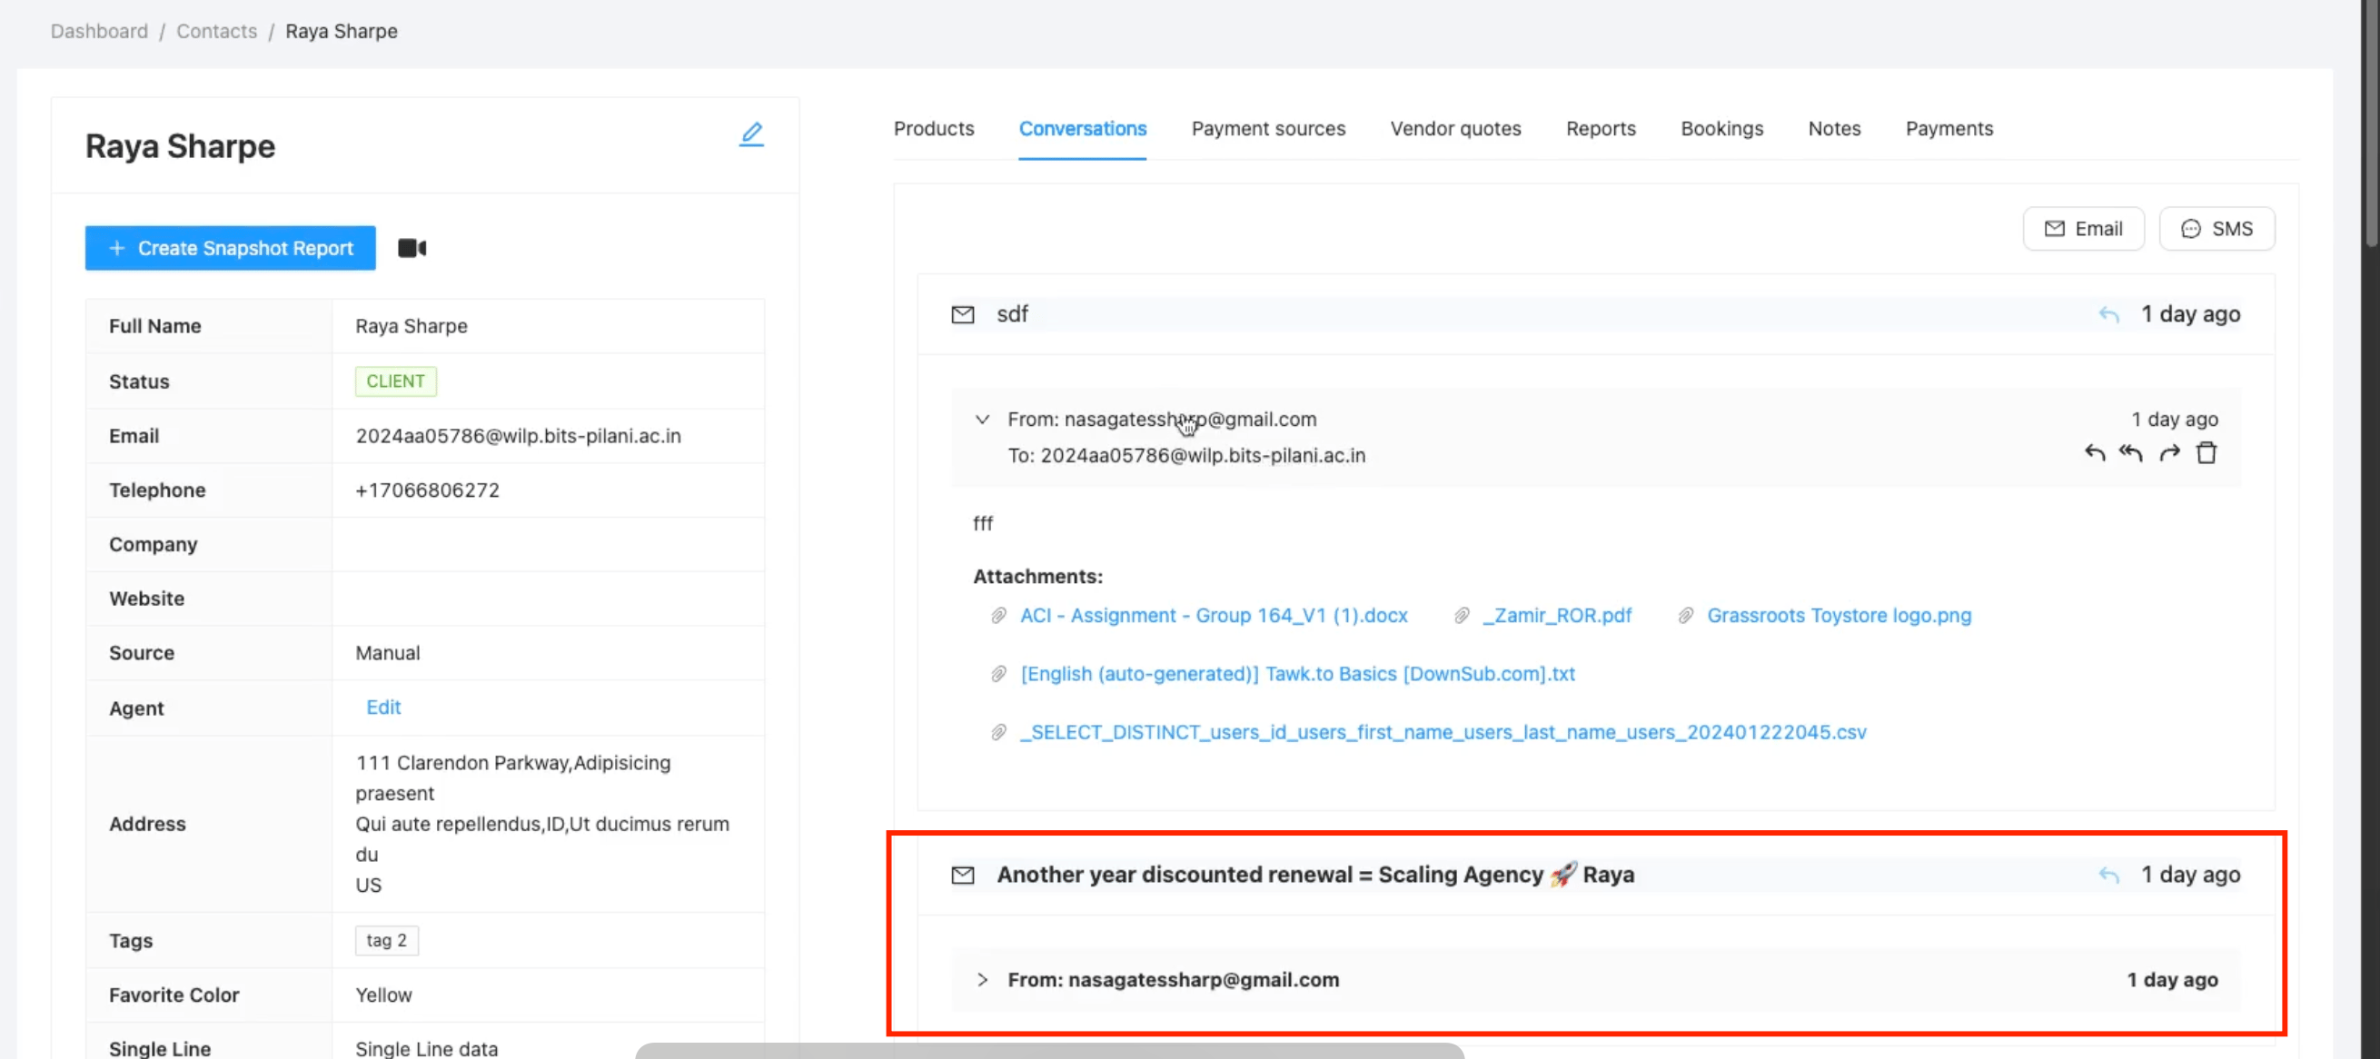Click the reply-all icon in the email header

[x=2130, y=454]
